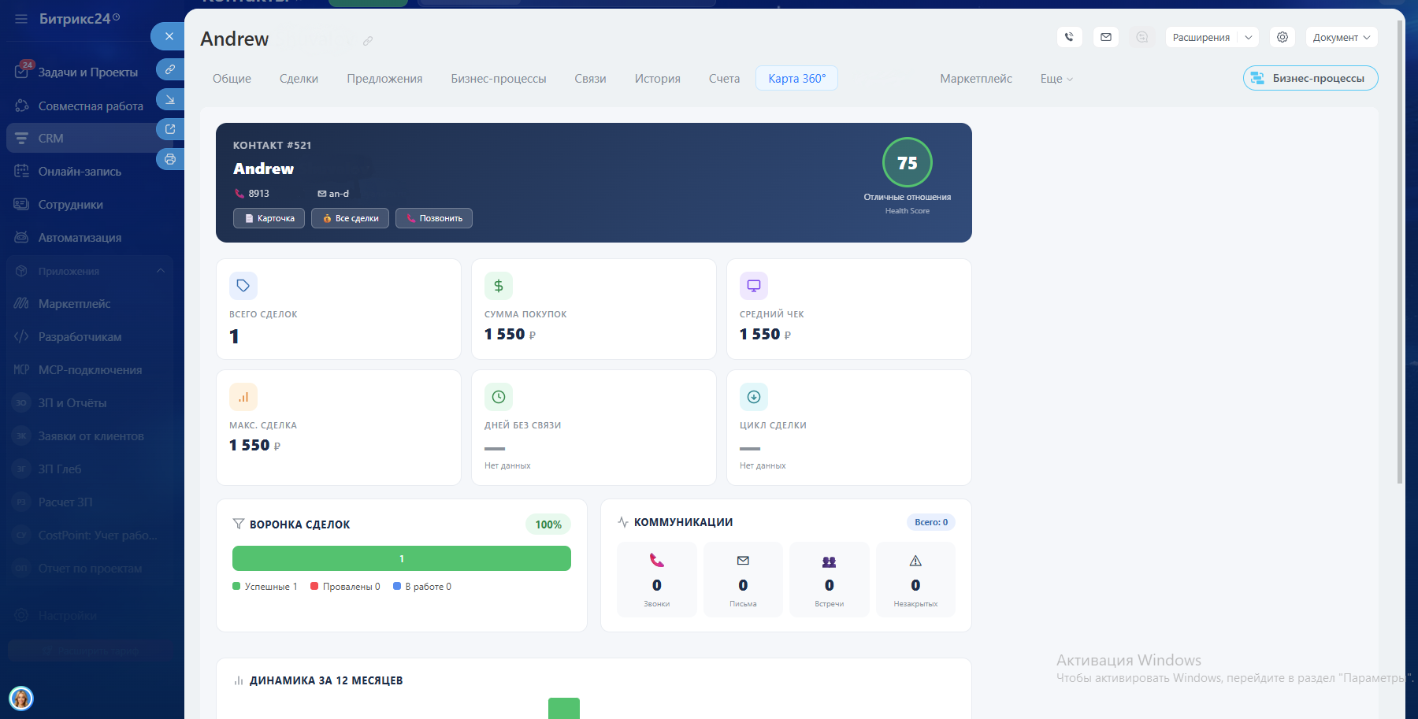The image size is (1418, 719).
Task: Click the dollar icon on Сумма покупок card
Action: pyautogui.click(x=499, y=286)
